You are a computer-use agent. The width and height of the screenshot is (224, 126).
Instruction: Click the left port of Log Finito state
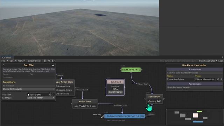(x=71, y=104)
